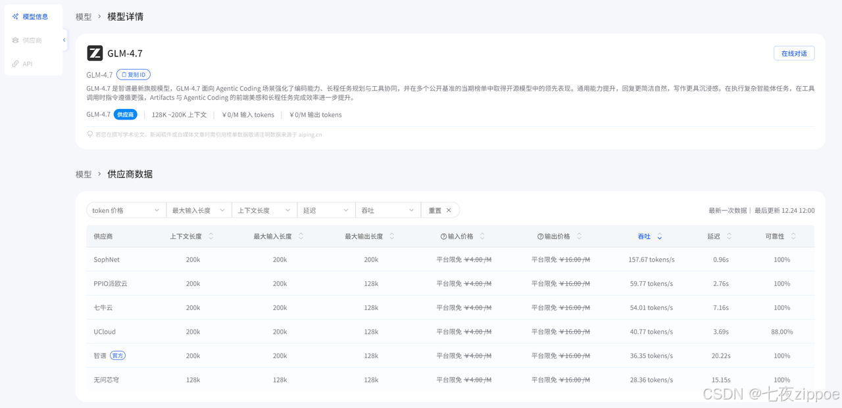Open the API sidebar item
This screenshot has width=842, height=408.
click(x=34, y=64)
